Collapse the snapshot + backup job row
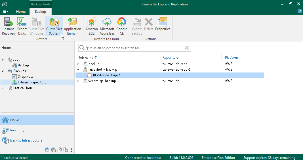Image resolution: width=303 pixels, height=160 pixels. click(78, 70)
